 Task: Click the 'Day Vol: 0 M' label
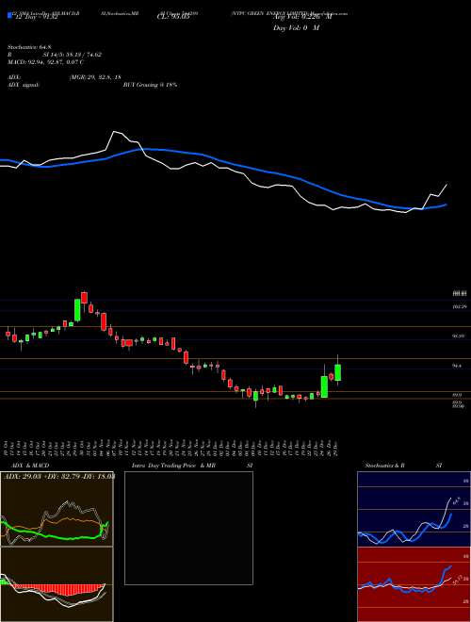[296, 28]
